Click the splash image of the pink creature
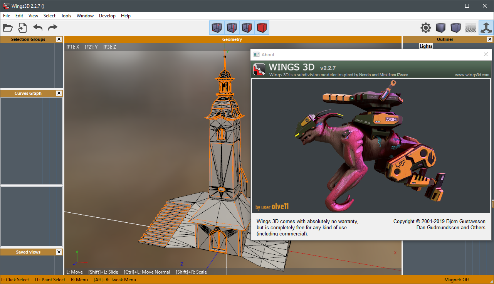This screenshot has height=284, width=494. tap(371, 146)
